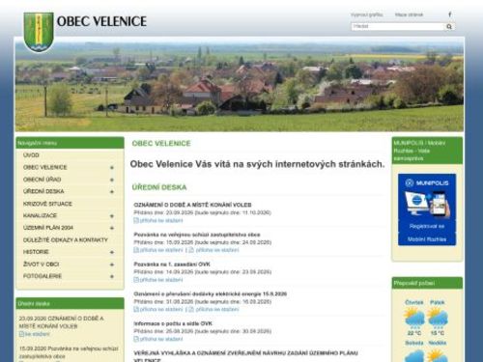Open KRIZOVÉ SITUACE menu item
The height and width of the screenshot is (362, 483).
tap(47, 204)
